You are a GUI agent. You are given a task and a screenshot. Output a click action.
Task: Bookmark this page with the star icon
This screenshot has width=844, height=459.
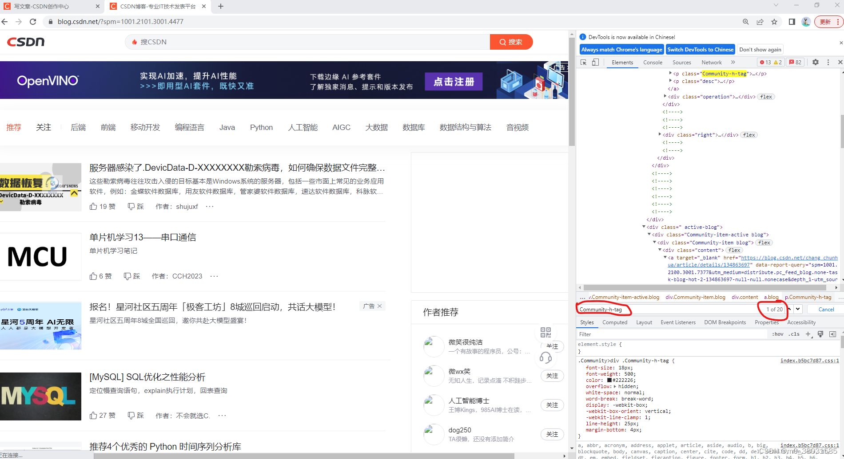tap(774, 22)
